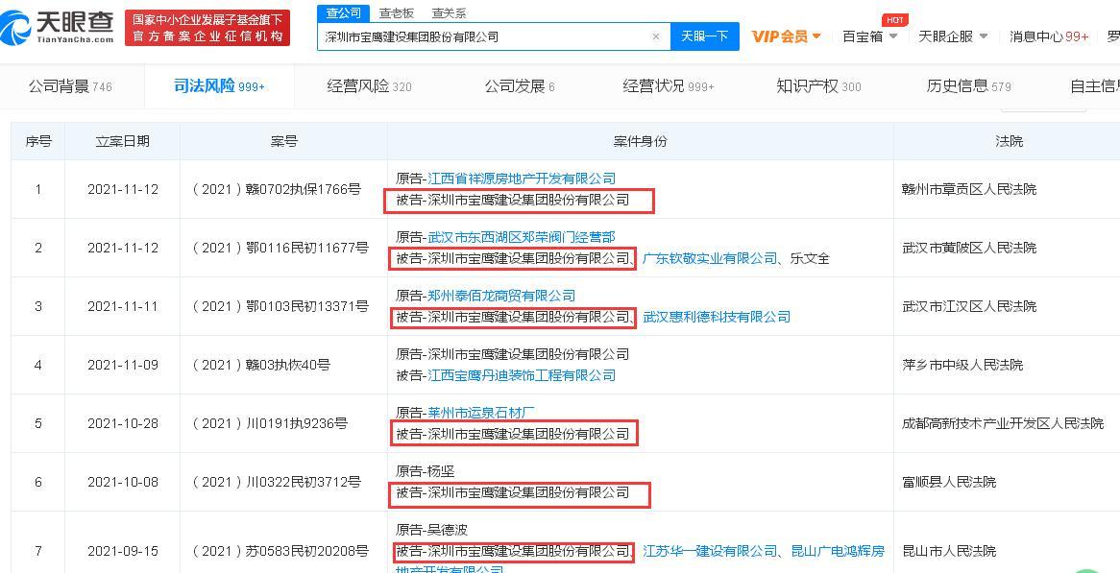The height and width of the screenshot is (573, 1120).
Task: Click court 武汉市江汉区人民法院
Action: 969,307
